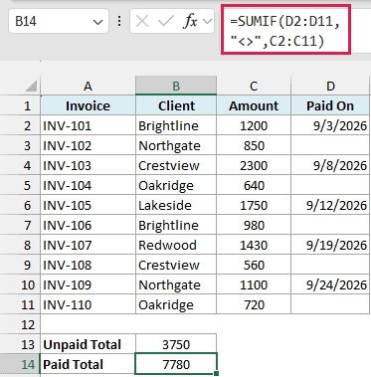Screen dimensions: 371x377
Task: Click the 9/19/2026 paid date cell
Action: pyautogui.click(x=330, y=245)
